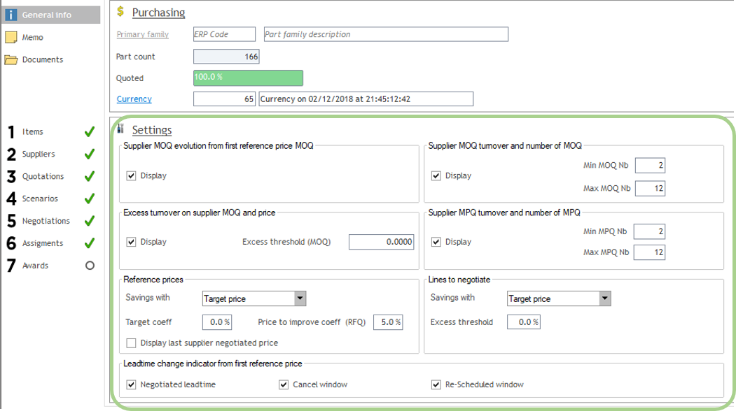Open the Documents folder icon
Screen dimensions: 736x411
[x=11, y=59]
